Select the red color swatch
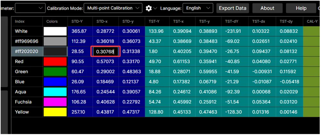The image size is (321, 135). [x=55, y=62]
